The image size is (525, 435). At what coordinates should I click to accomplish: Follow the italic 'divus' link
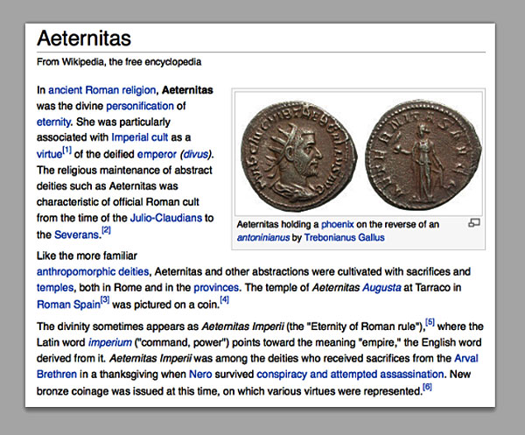[196, 154]
